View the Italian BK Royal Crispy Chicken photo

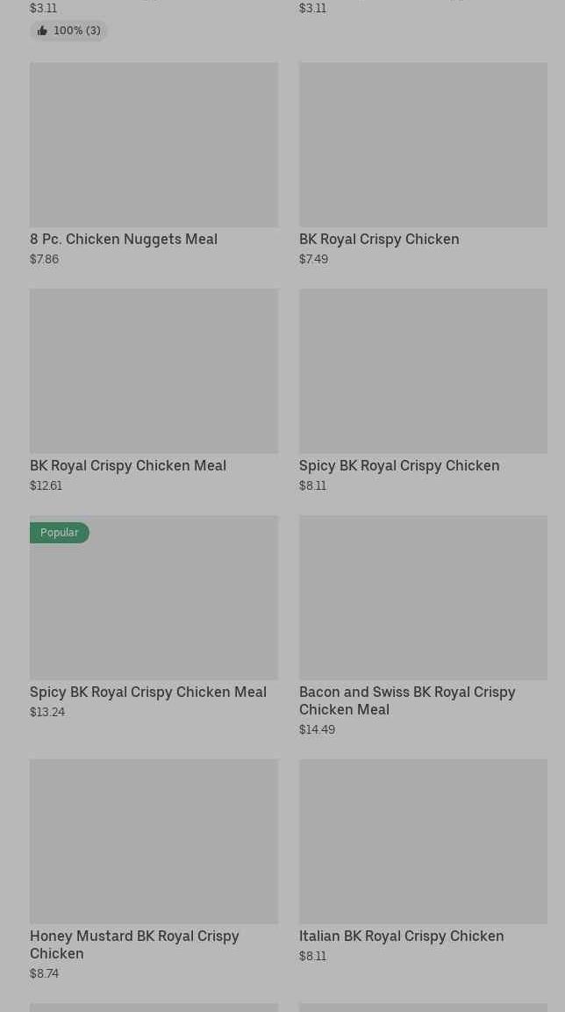coord(423,842)
